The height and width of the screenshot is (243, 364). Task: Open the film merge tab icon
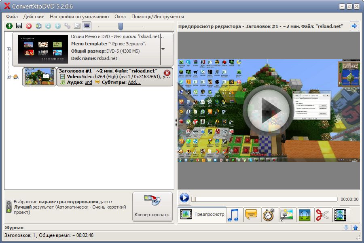pos(340,215)
